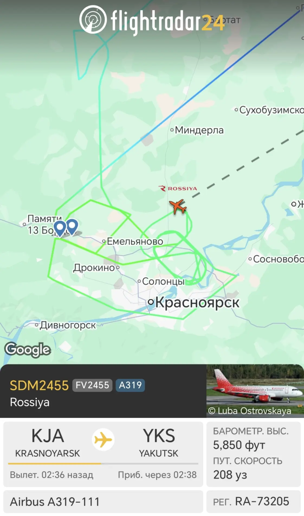Viewport: 304px width, 516px height.
Task: Tap the SDM2455 callsign heading
Action: 39,385
